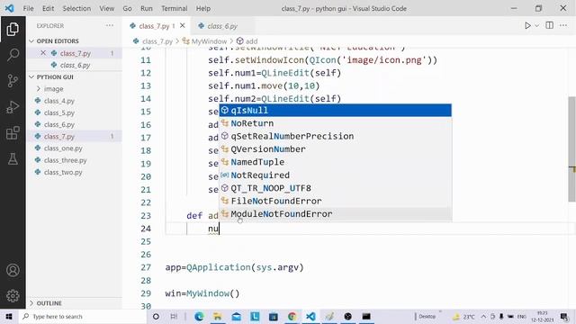Open the Mail app from taskbar
This screenshot has height=324, width=576.
(x=236, y=316)
